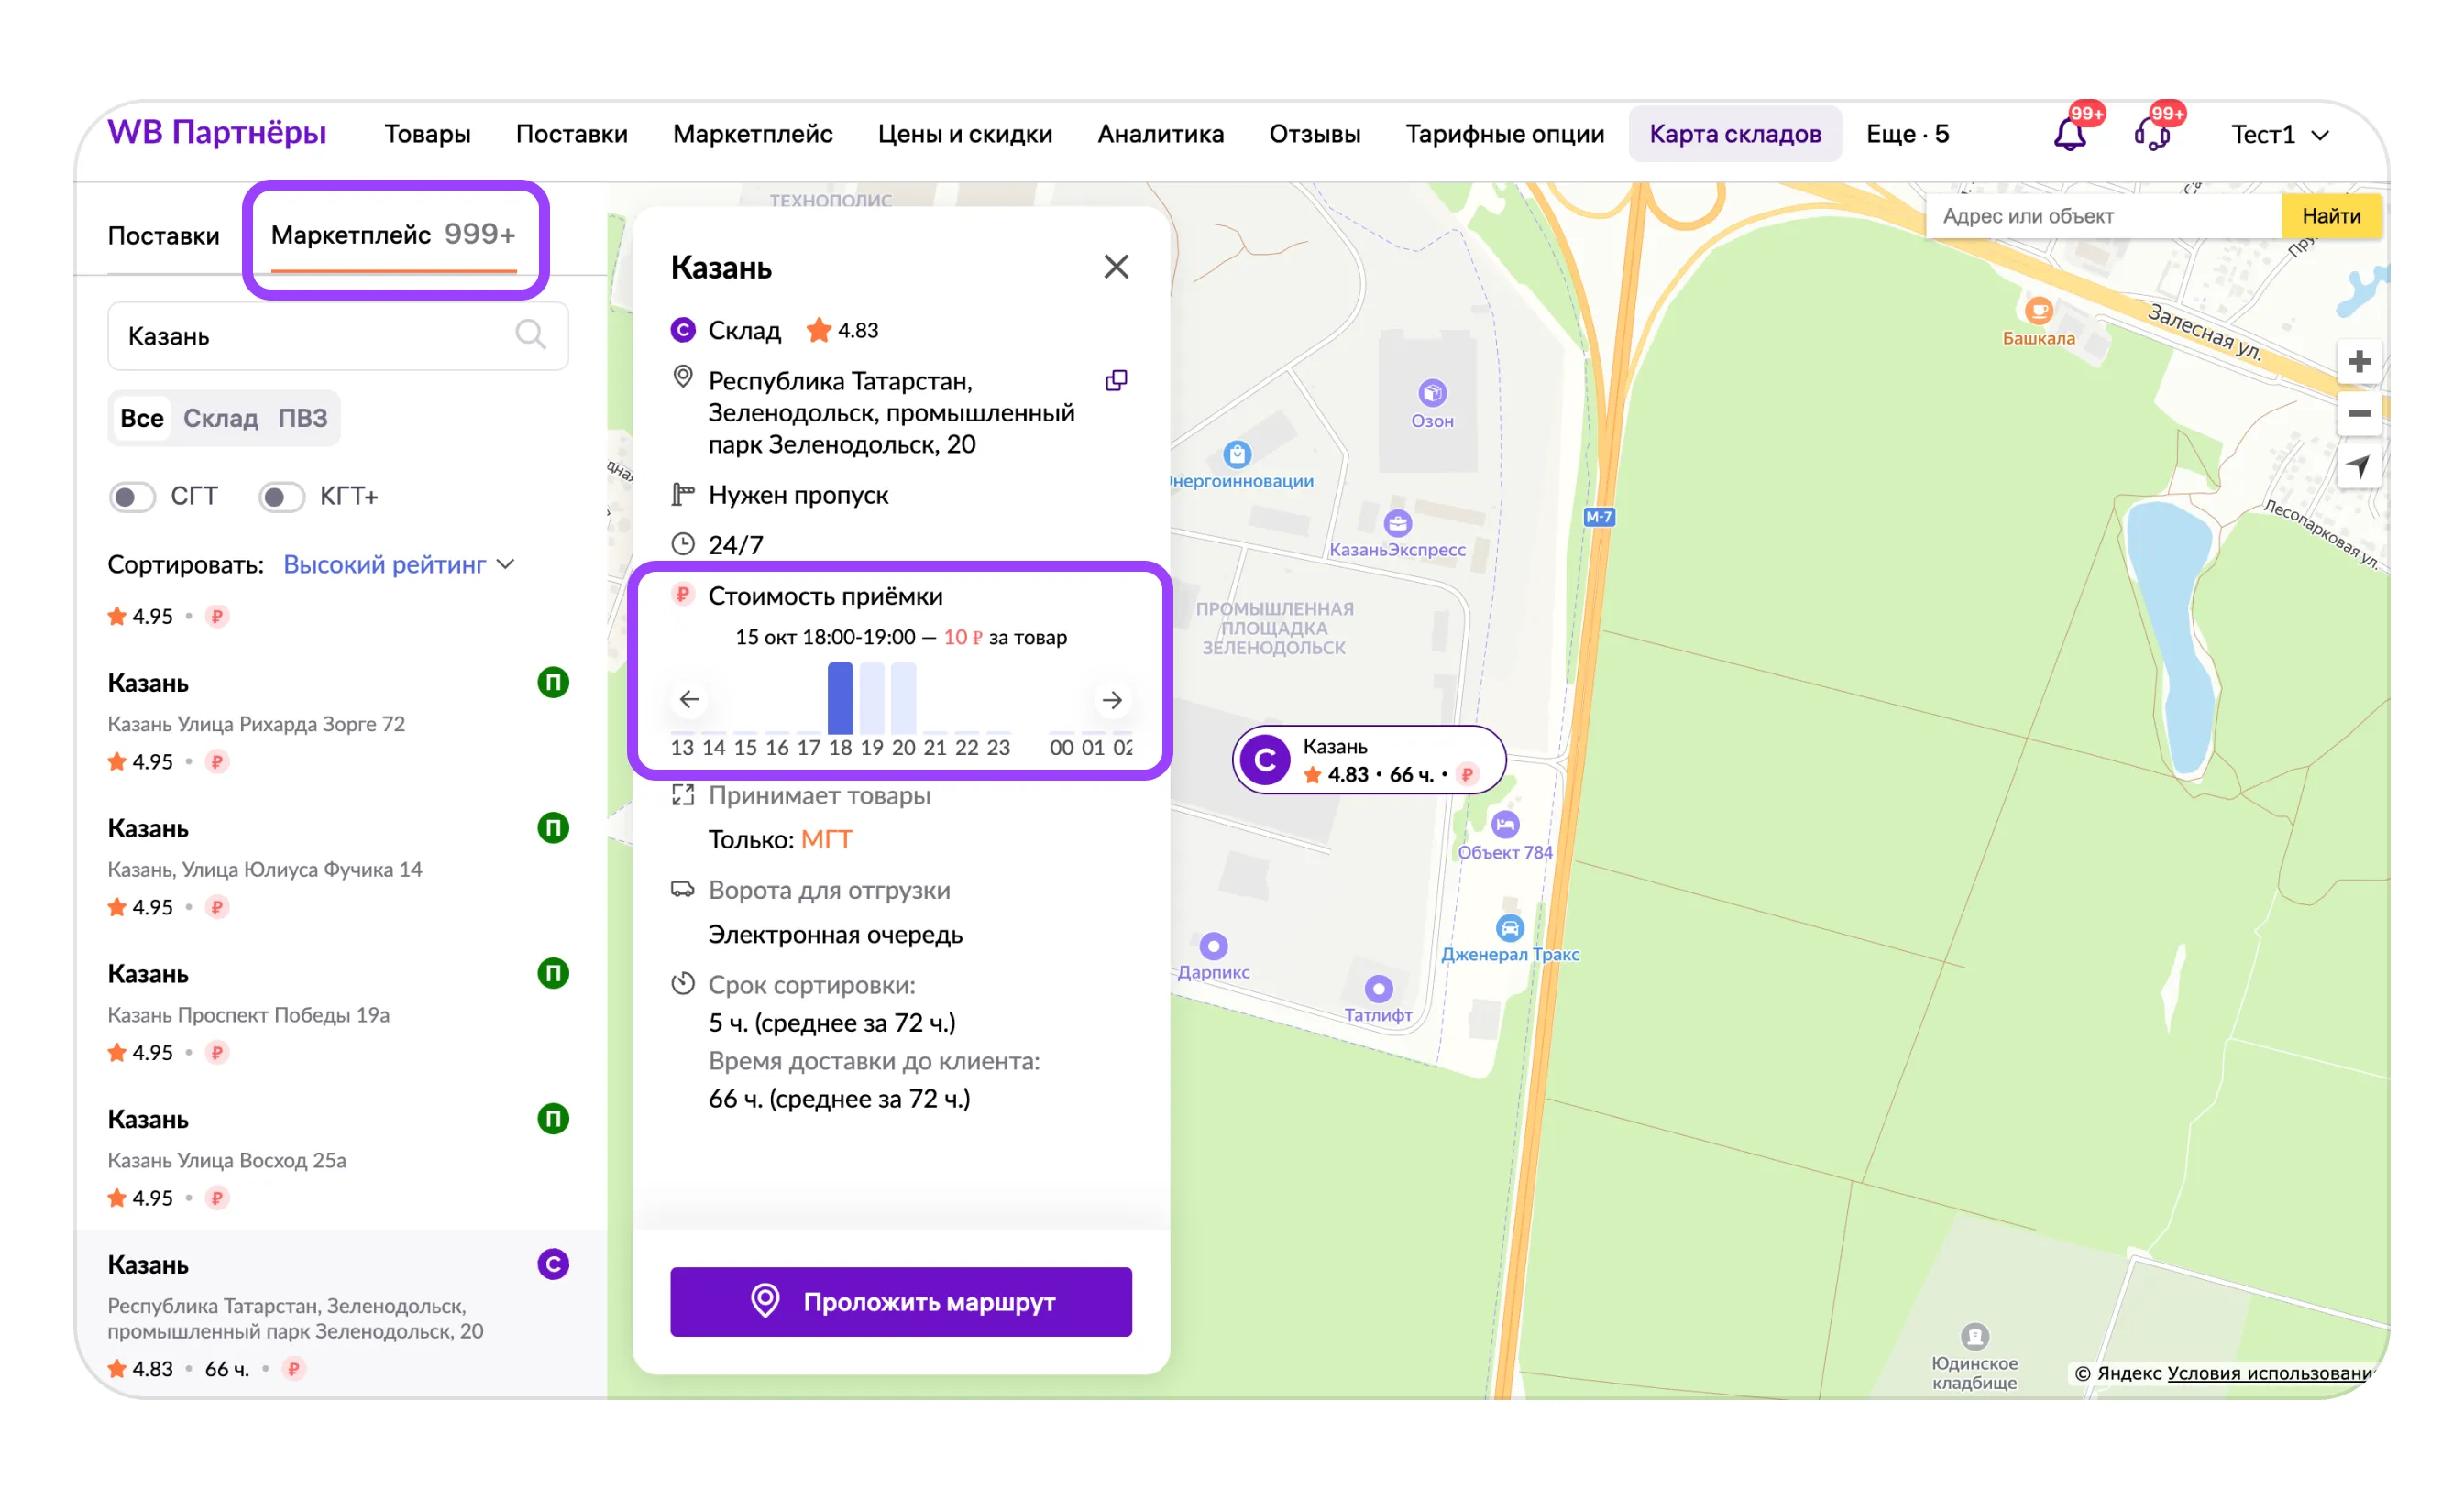Viewport: 2464px width, 1499px height.
Task: Copy the warehouse address with the copy icon
Action: 1116,381
